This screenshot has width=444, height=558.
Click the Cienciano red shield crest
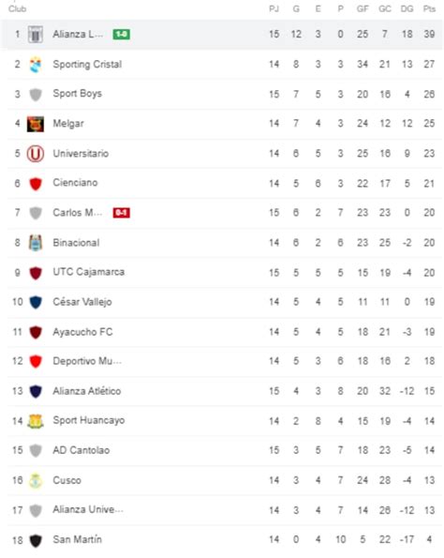pos(36,184)
